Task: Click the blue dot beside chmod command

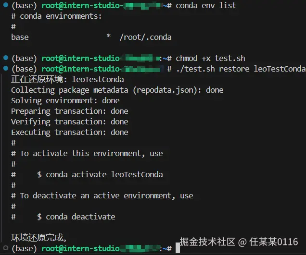Action: (6, 58)
